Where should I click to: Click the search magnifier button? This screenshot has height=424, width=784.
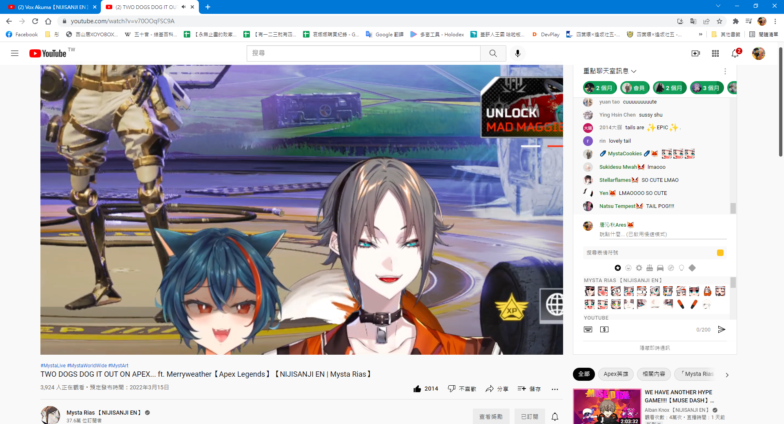(x=493, y=53)
